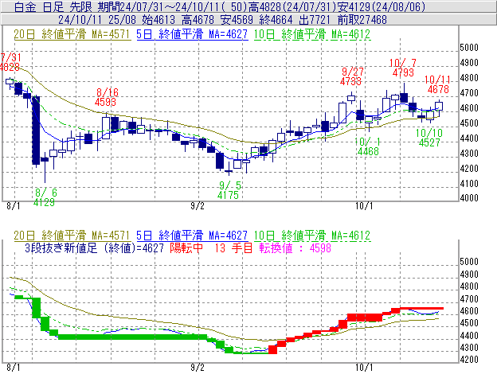
Task: Click the long green horizontal line-break bar
Action: point(135,337)
